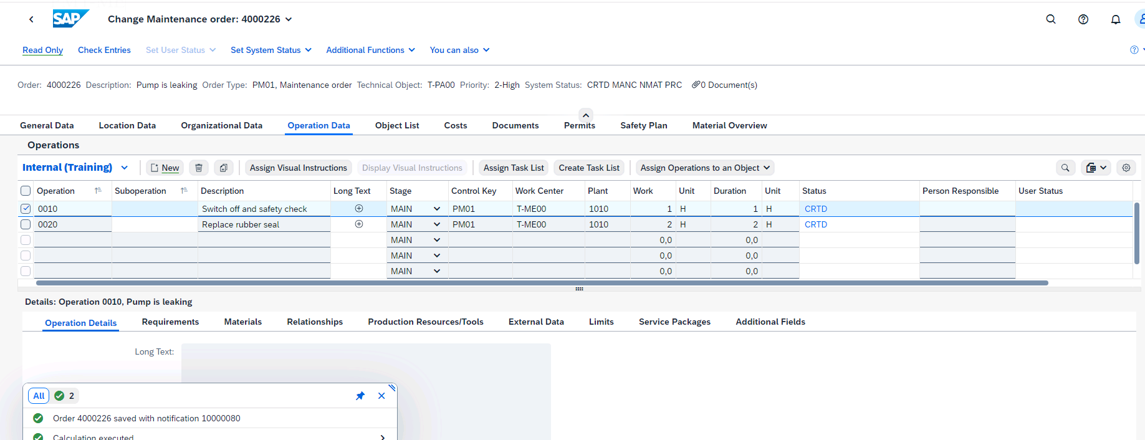Open the Materials details tab
This screenshot has width=1145, height=440.
242,322
